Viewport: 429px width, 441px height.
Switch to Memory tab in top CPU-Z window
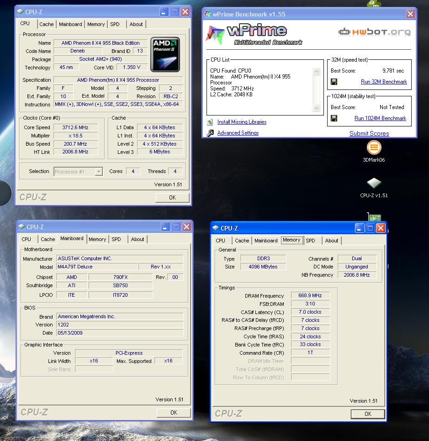[95, 24]
